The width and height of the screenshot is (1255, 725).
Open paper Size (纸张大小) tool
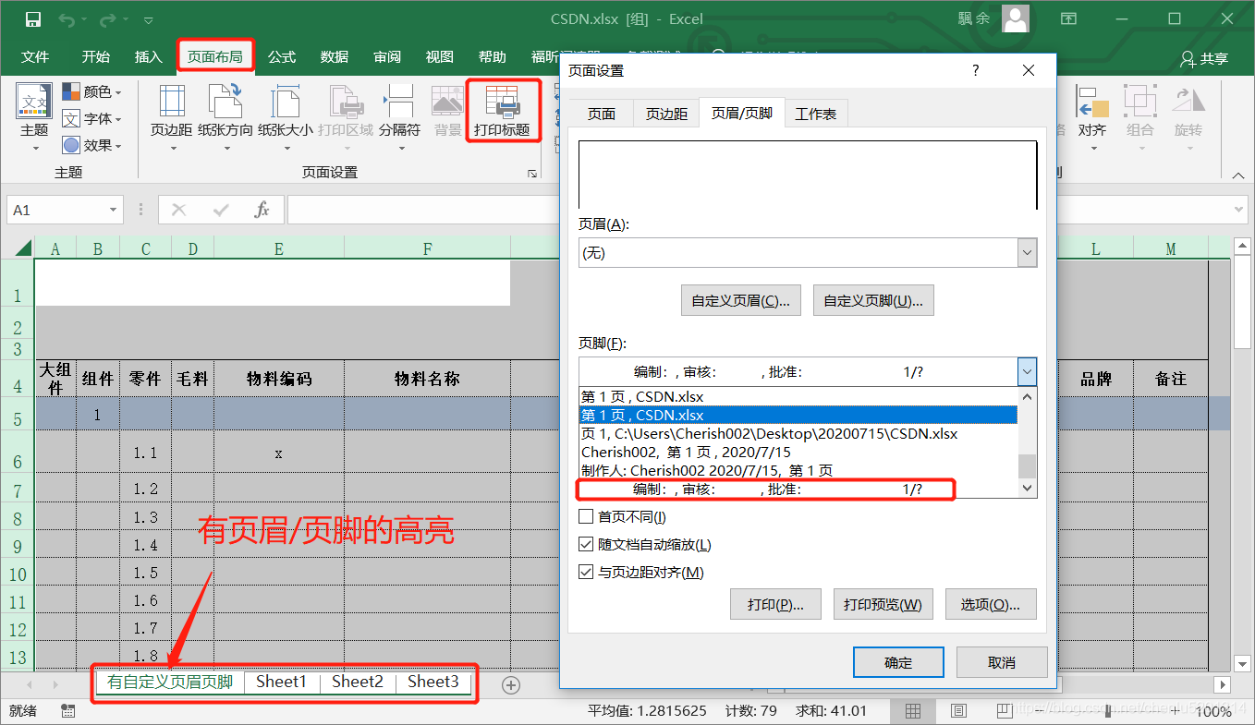pyautogui.click(x=286, y=118)
